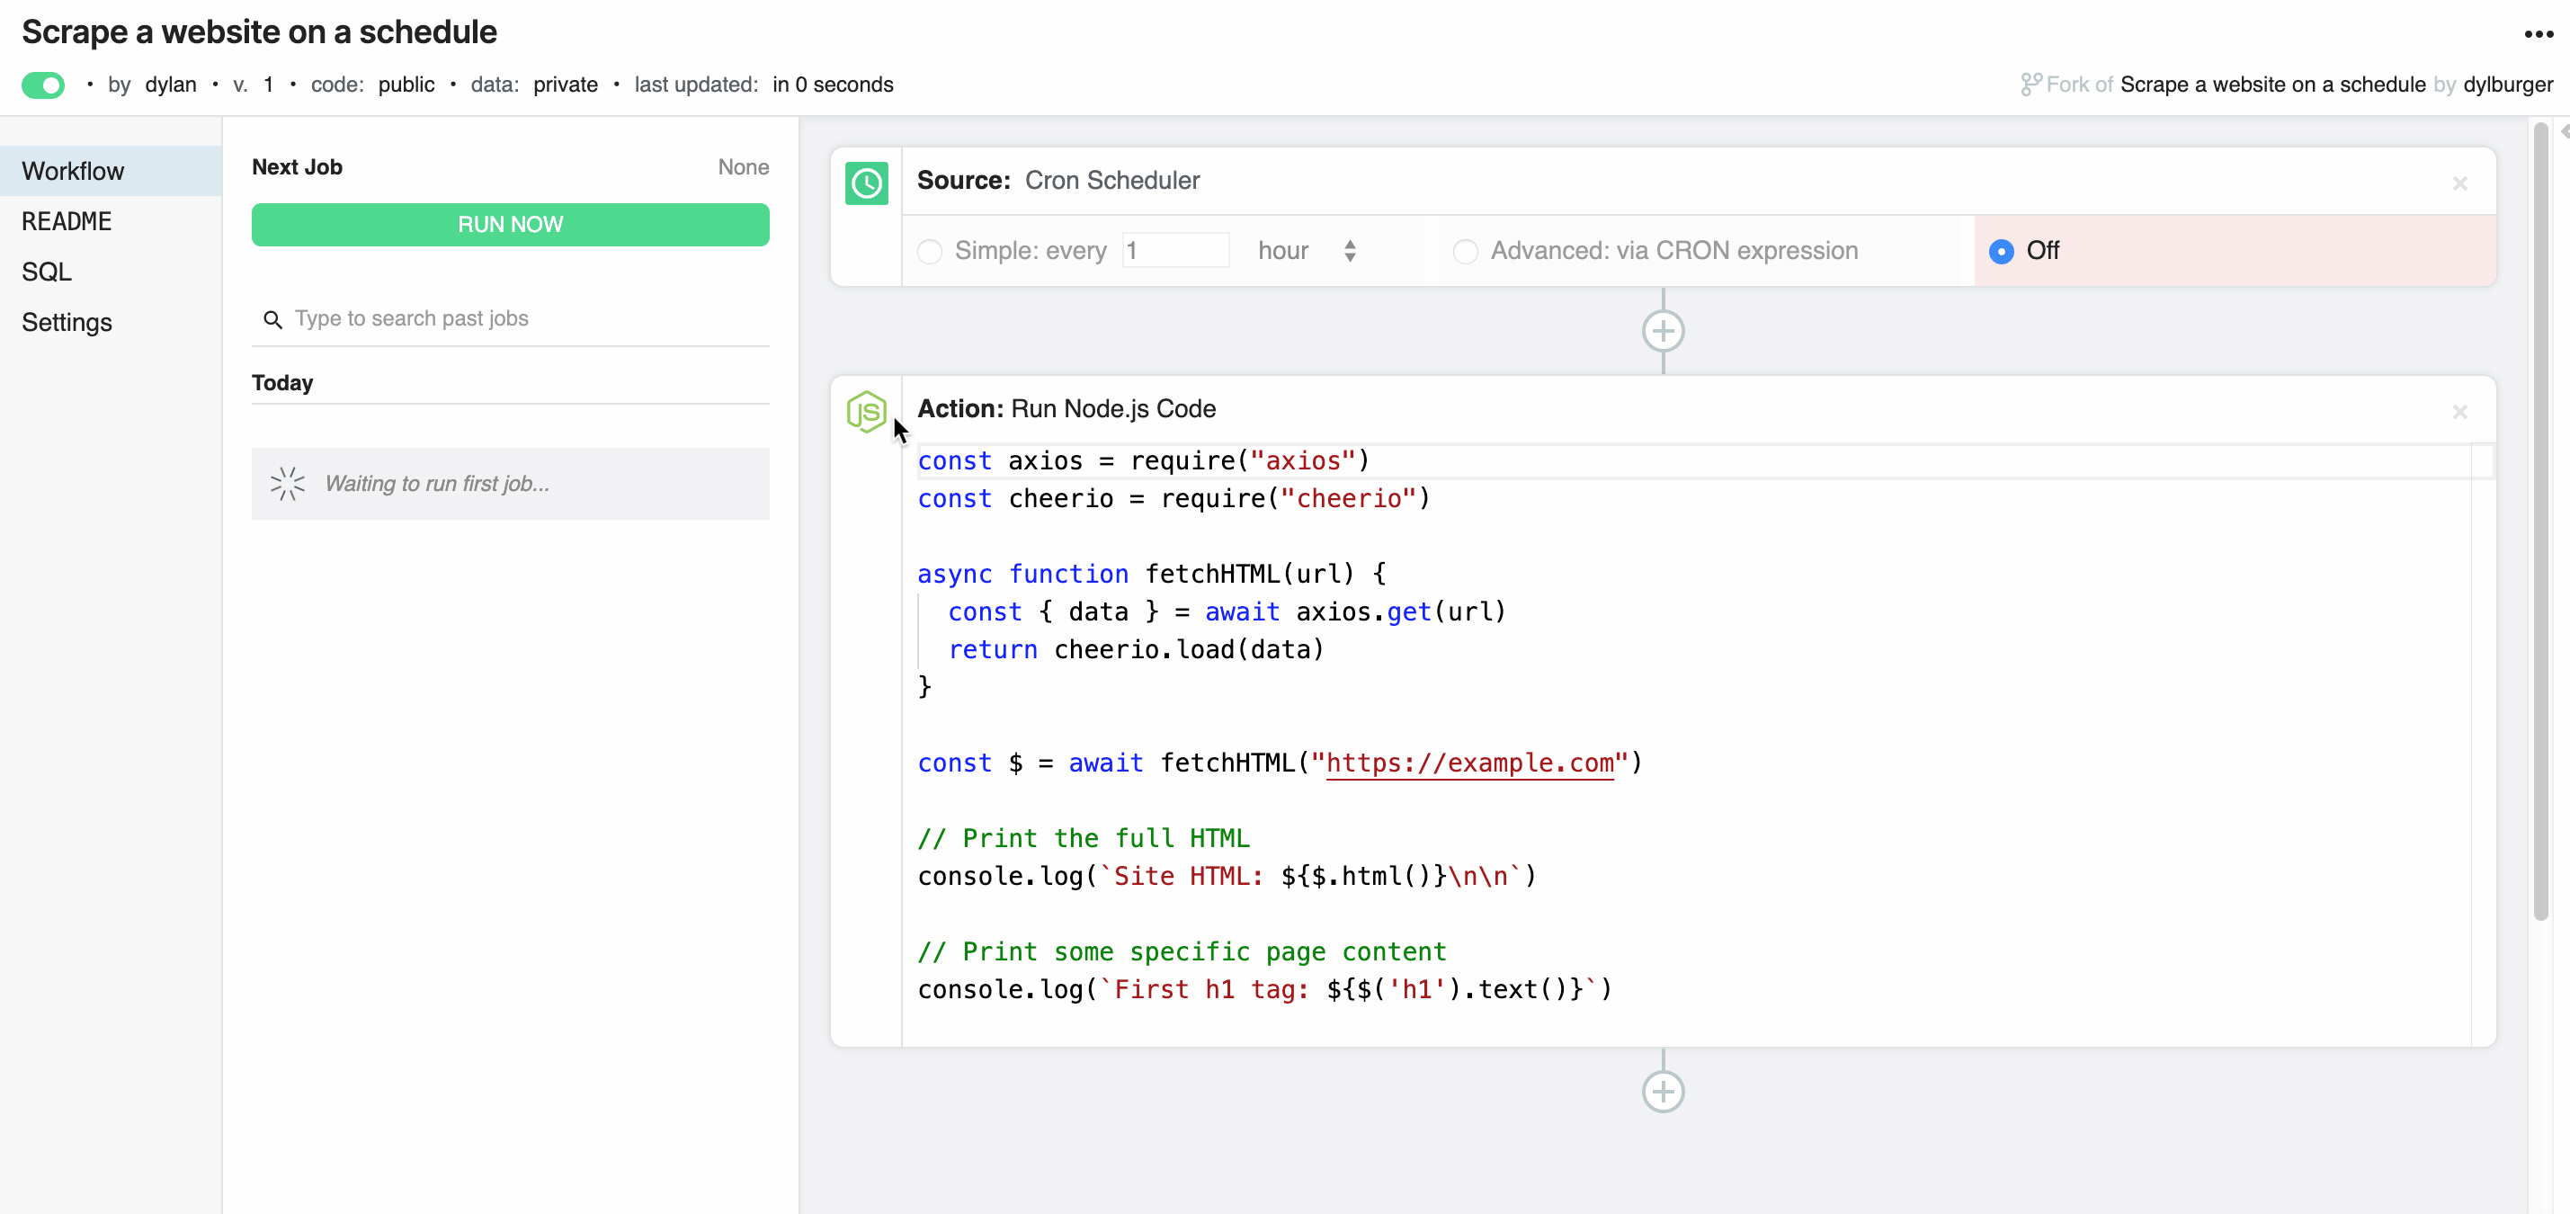Screen dimensions: 2570x1214
Task: Toggle the workflow on/off switch
Action: coord(42,84)
